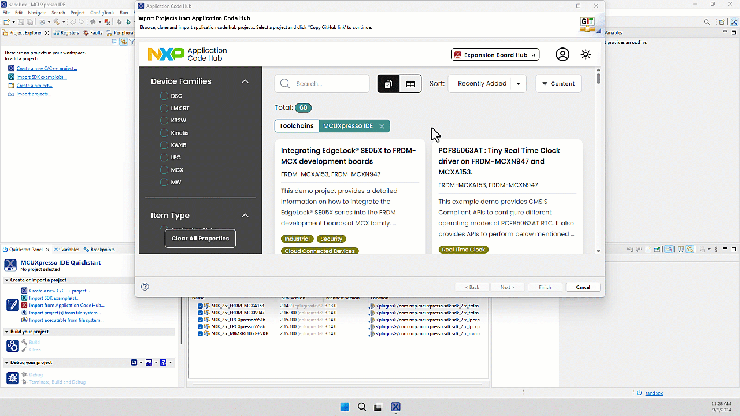This screenshot has height=416, width=740.
Task: Switch to the Breakpoints tab
Action: pyautogui.click(x=99, y=250)
